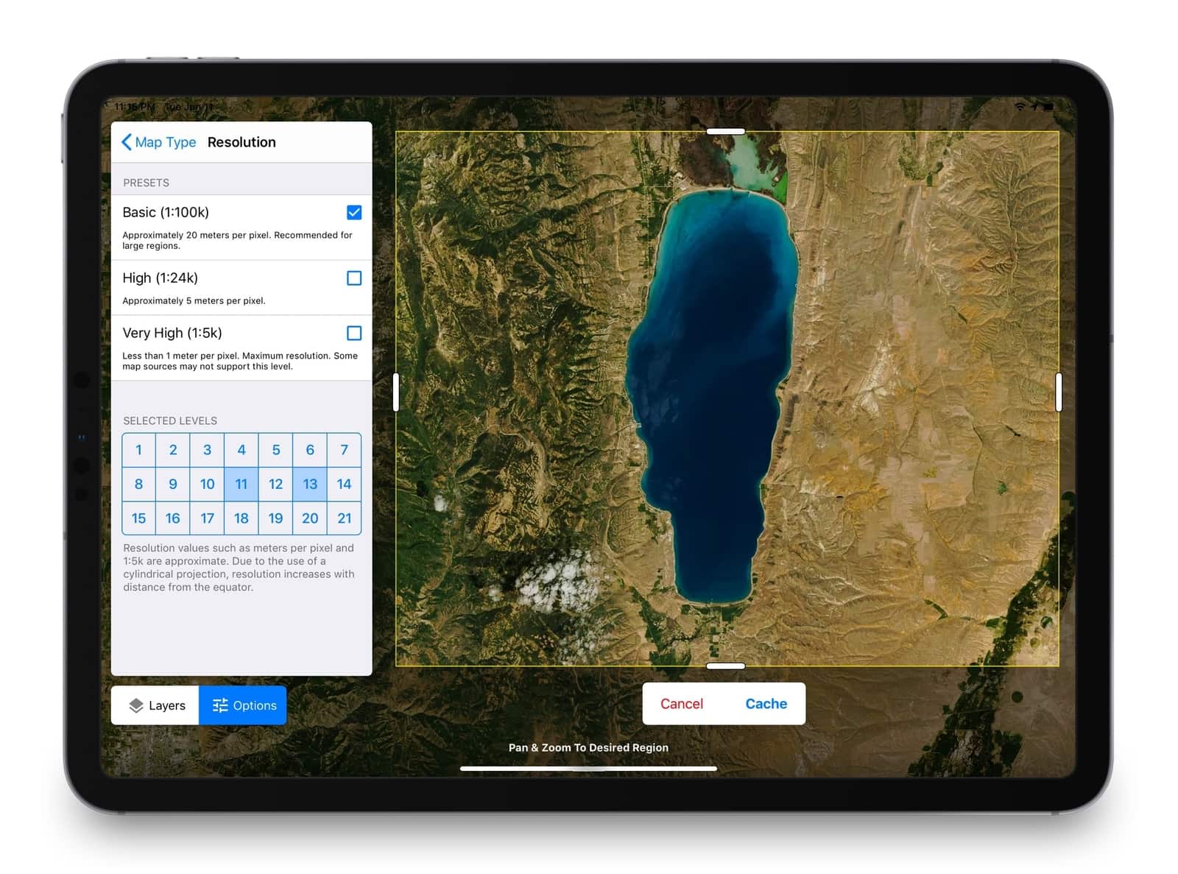Click the Wi-Fi icon in status bar

click(1020, 106)
